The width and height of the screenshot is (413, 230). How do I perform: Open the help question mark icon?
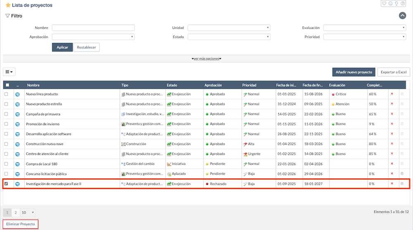tap(403, 3)
